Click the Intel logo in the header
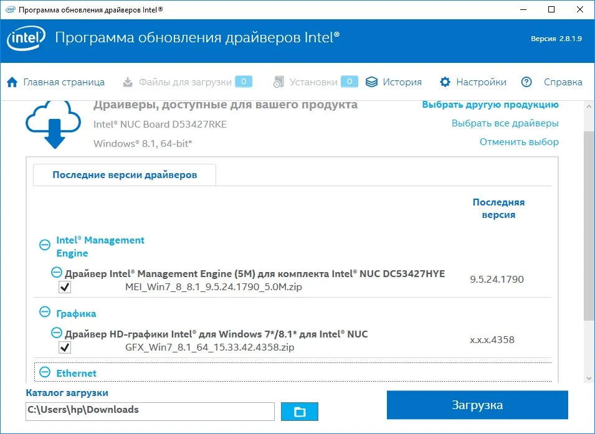The image size is (595, 434). [x=26, y=38]
